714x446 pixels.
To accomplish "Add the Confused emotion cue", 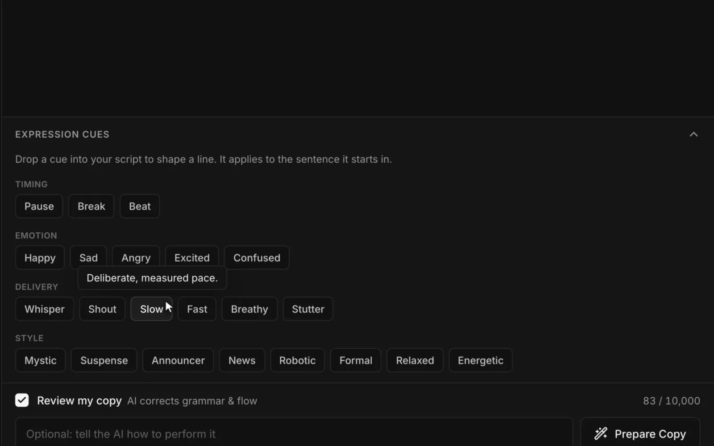I will [257, 258].
